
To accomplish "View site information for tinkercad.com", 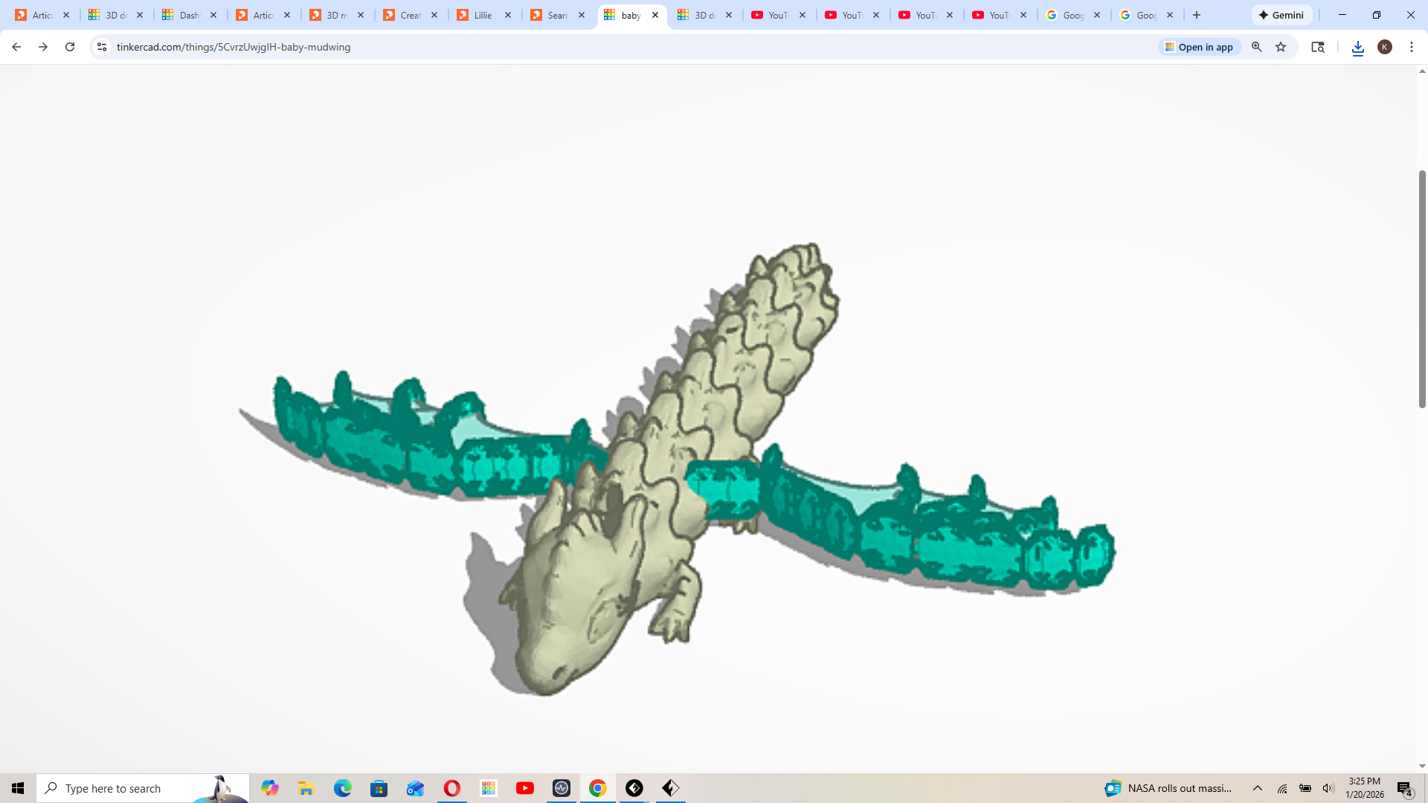I will 102,47.
